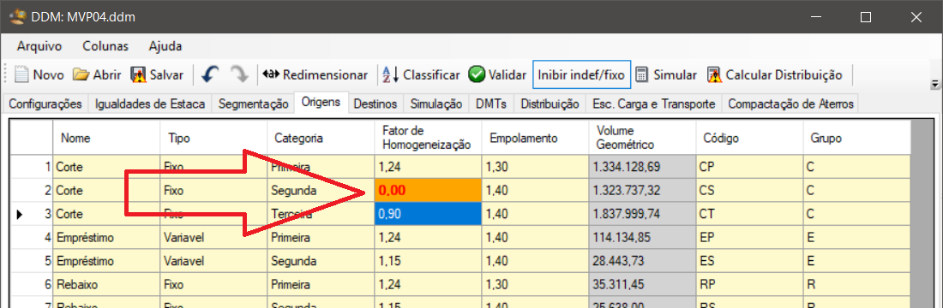Run the Validar green check icon

coord(477,75)
